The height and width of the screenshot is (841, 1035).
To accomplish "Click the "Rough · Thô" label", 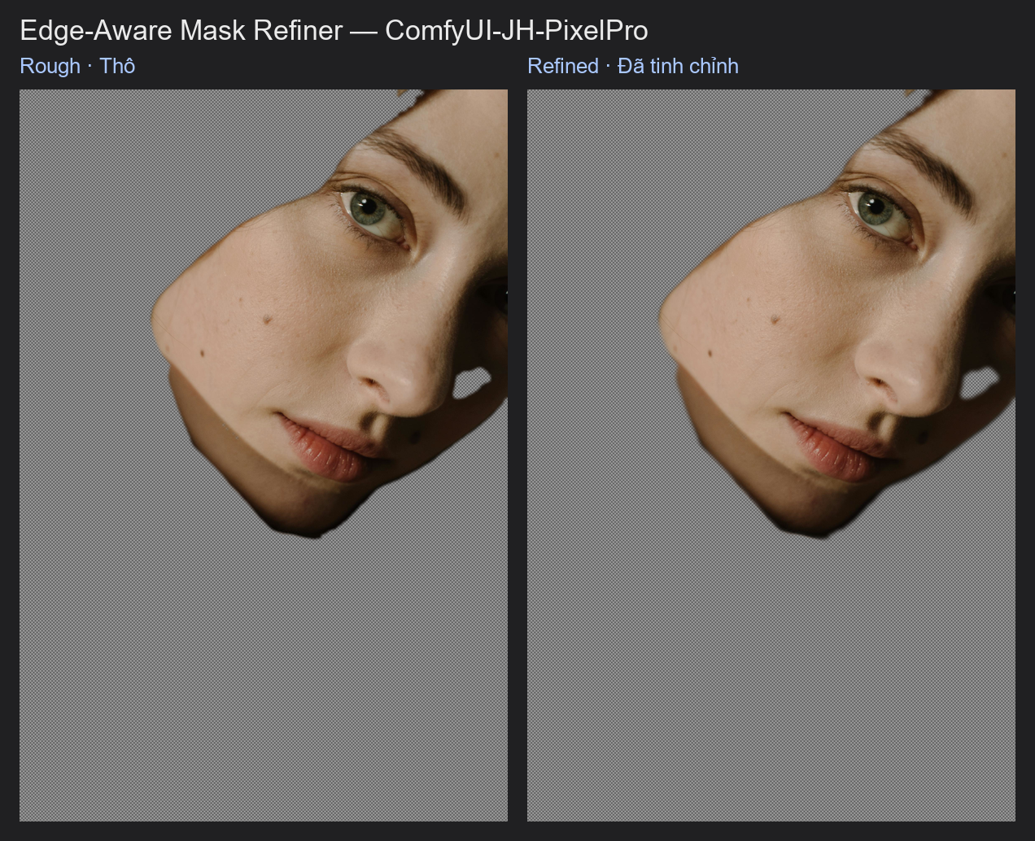I will click(77, 66).
